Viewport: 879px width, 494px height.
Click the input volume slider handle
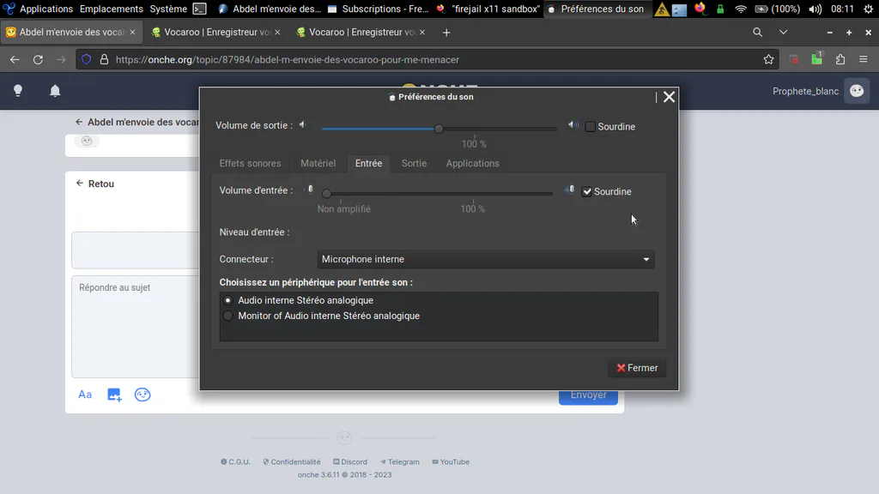[327, 194]
